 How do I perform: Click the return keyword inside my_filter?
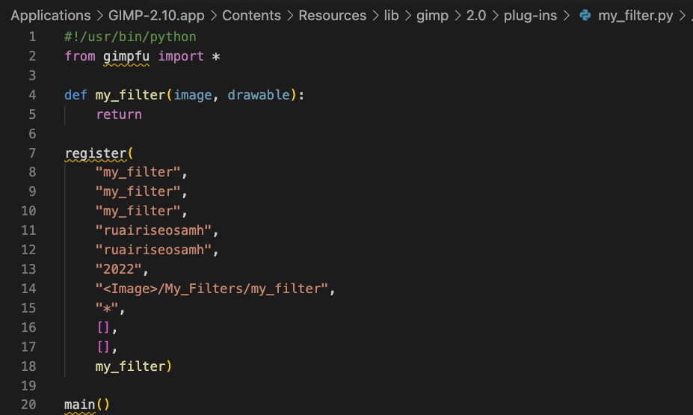coord(118,114)
